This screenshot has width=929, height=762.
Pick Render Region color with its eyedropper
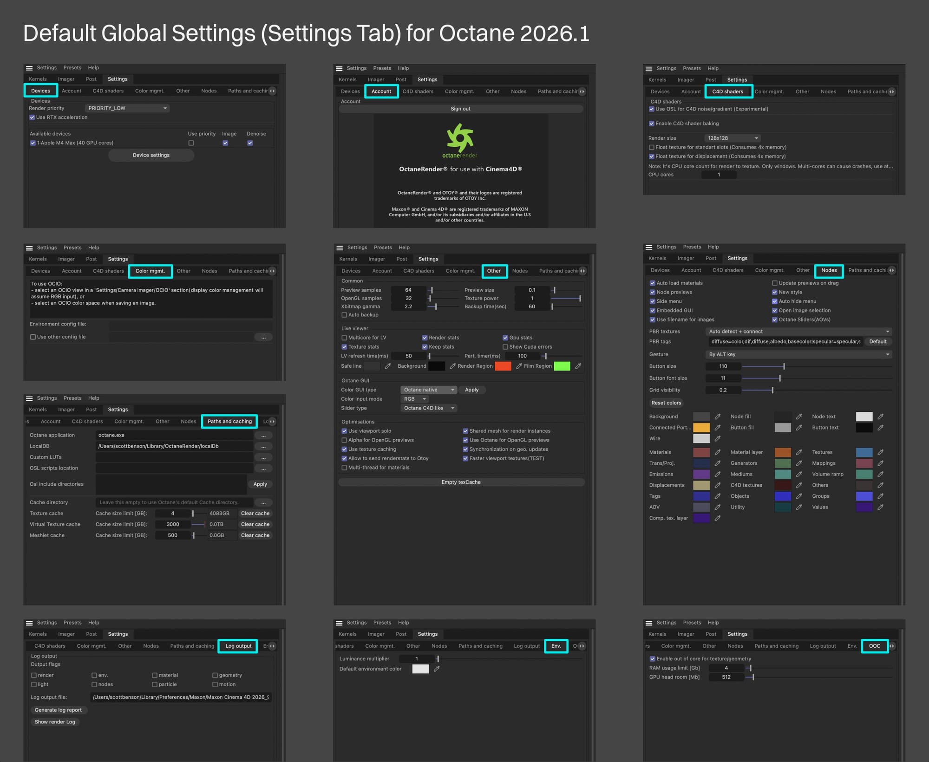click(519, 366)
